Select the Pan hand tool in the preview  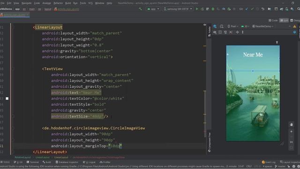coord(291,124)
